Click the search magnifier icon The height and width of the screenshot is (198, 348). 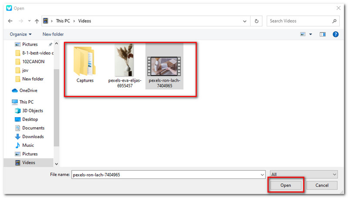(335, 21)
